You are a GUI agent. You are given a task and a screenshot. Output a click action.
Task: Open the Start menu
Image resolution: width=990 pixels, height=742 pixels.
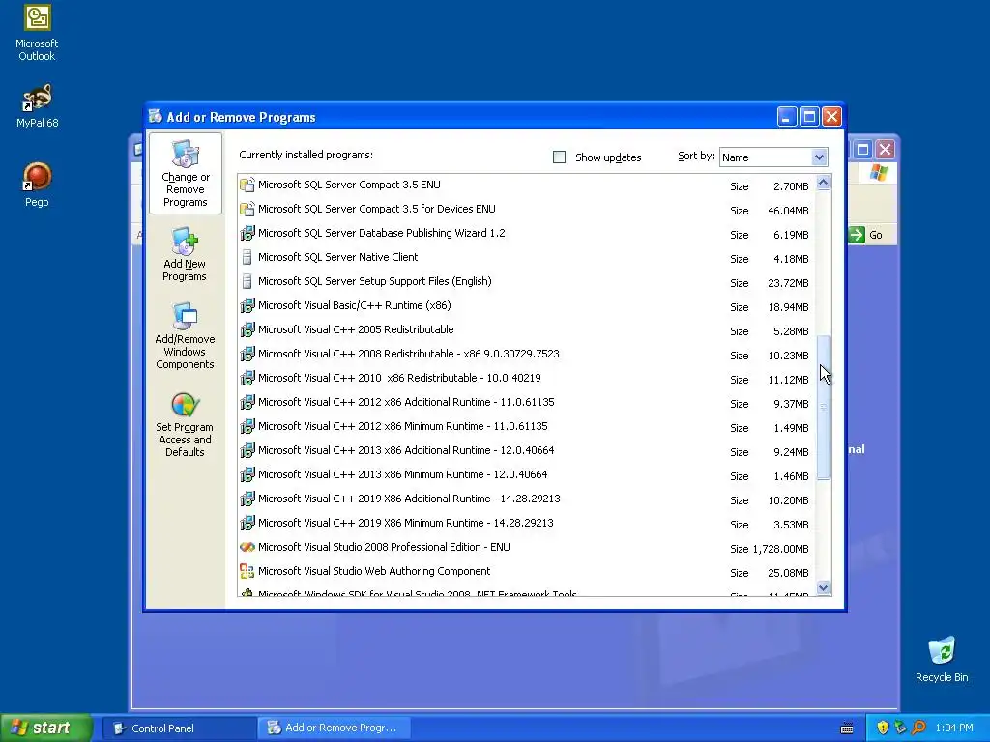tap(46, 728)
